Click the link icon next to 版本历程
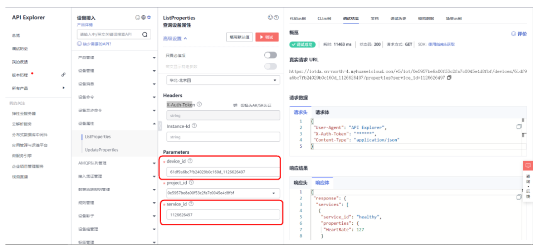Screen dimensions: 540x251 click(63, 75)
